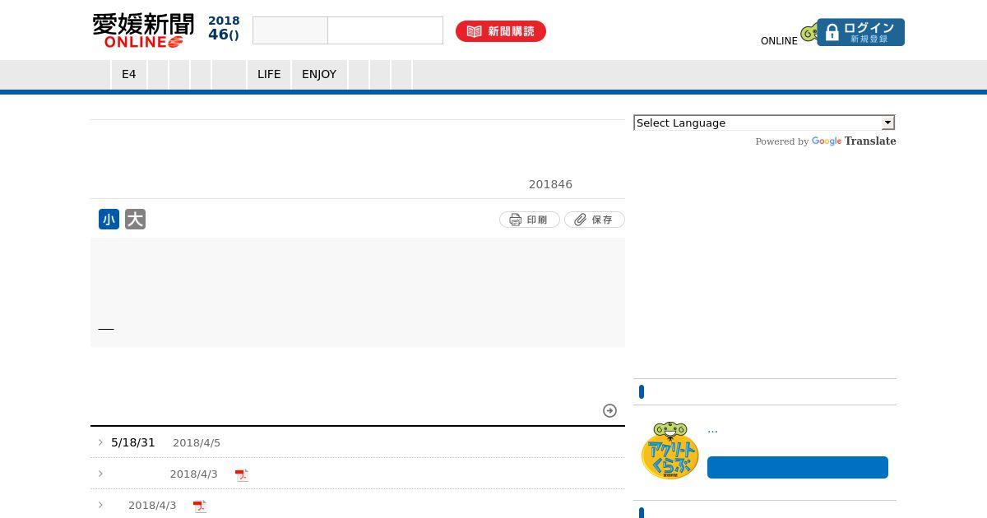The height and width of the screenshot is (518, 987).
Task: Click the 201846 date text
Action: tap(550, 184)
